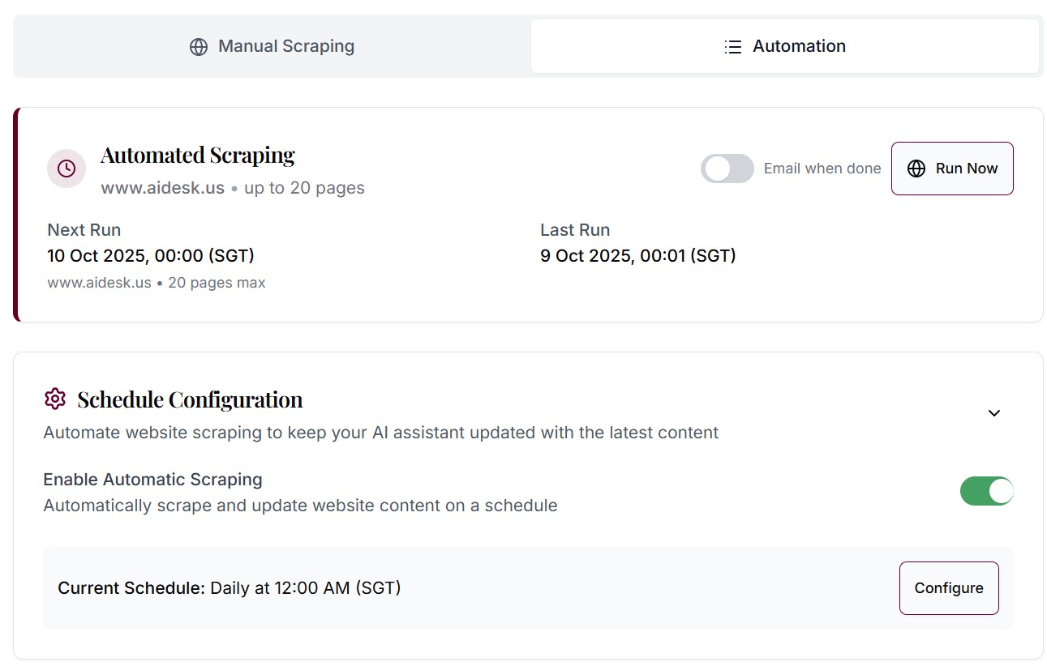This screenshot has height=666, width=1047.
Task: Switch to the Manual Scraping tab
Action: 272,46
